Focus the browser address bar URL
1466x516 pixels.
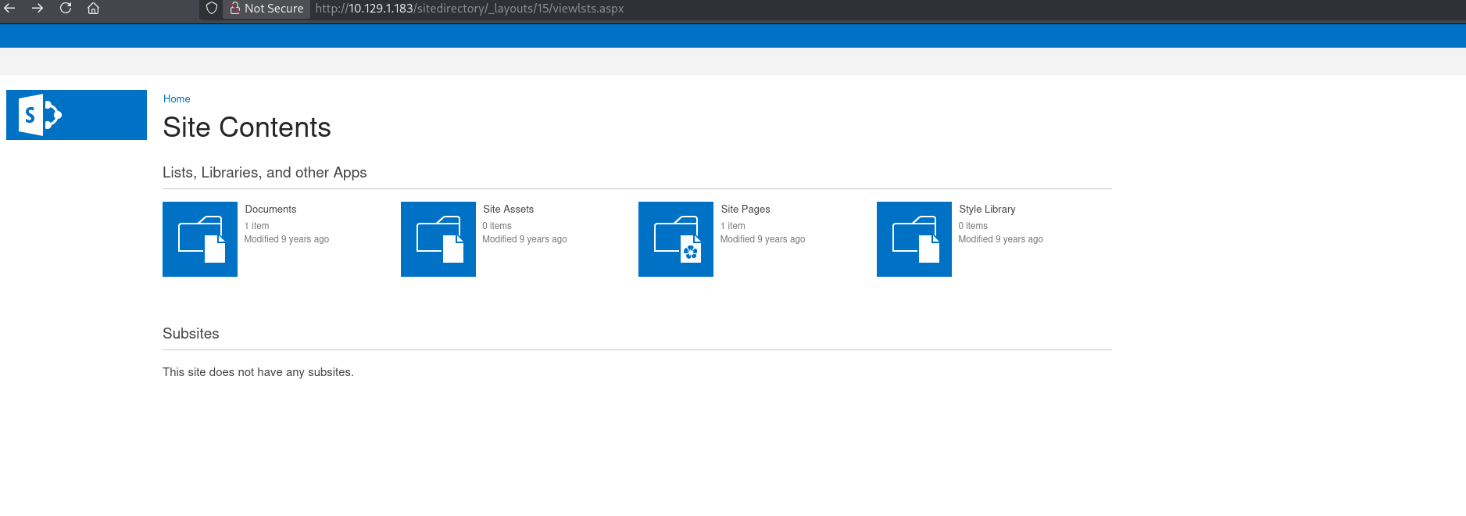click(470, 9)
